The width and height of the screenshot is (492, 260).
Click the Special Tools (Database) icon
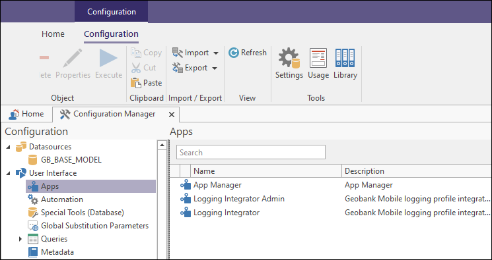click(x=32, y=213)
